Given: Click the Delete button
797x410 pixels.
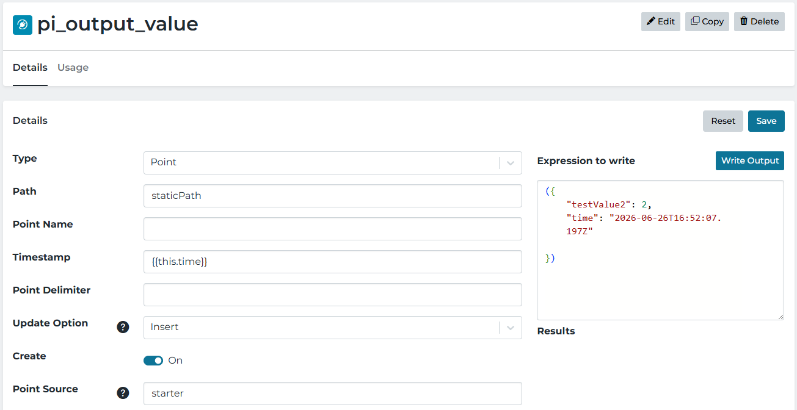Looking at the screenshot, I should tap(759, 21).
